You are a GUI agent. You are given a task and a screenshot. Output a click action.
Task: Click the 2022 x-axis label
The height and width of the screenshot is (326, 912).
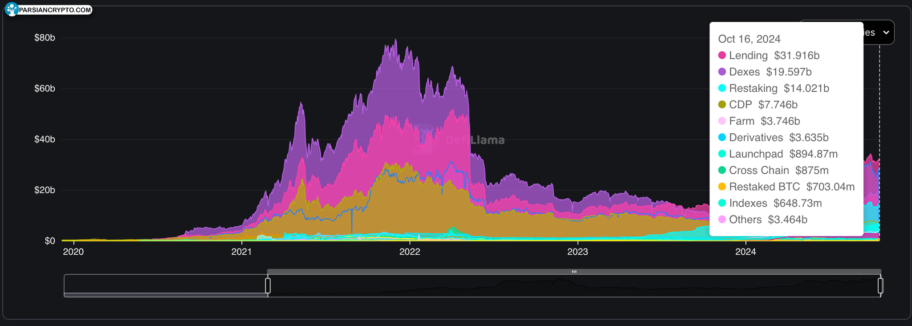tap(410, 252)
